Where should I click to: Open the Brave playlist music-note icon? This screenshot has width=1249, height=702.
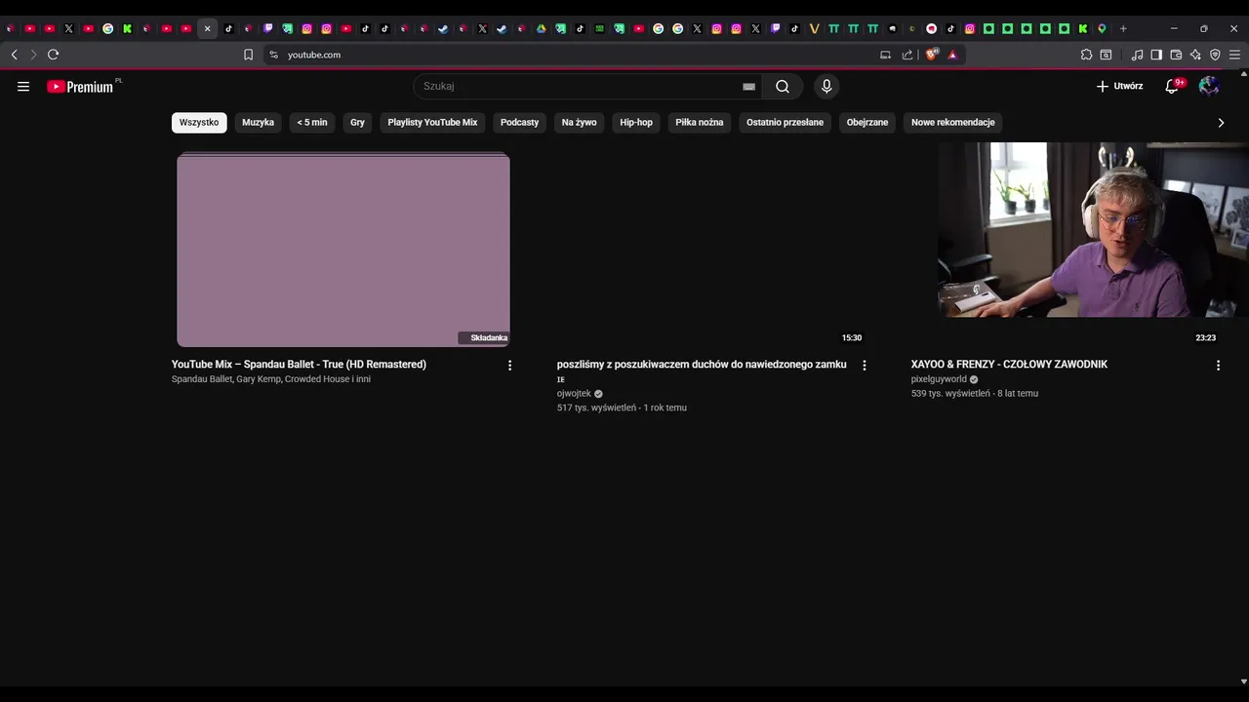[1137, 55]
